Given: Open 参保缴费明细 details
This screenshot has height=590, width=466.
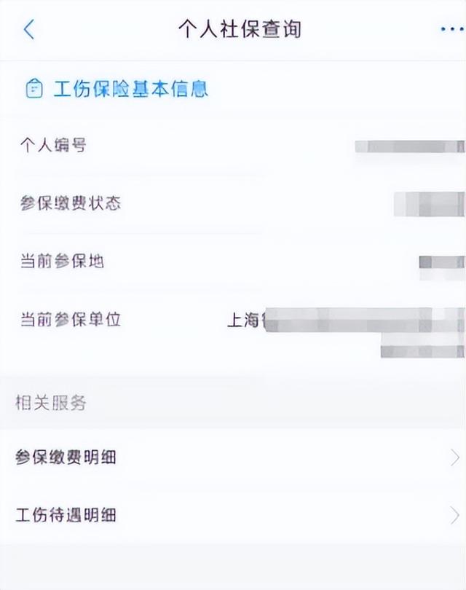Looking at the screenshot, I should pyautogui.click(x=66, y=457).
